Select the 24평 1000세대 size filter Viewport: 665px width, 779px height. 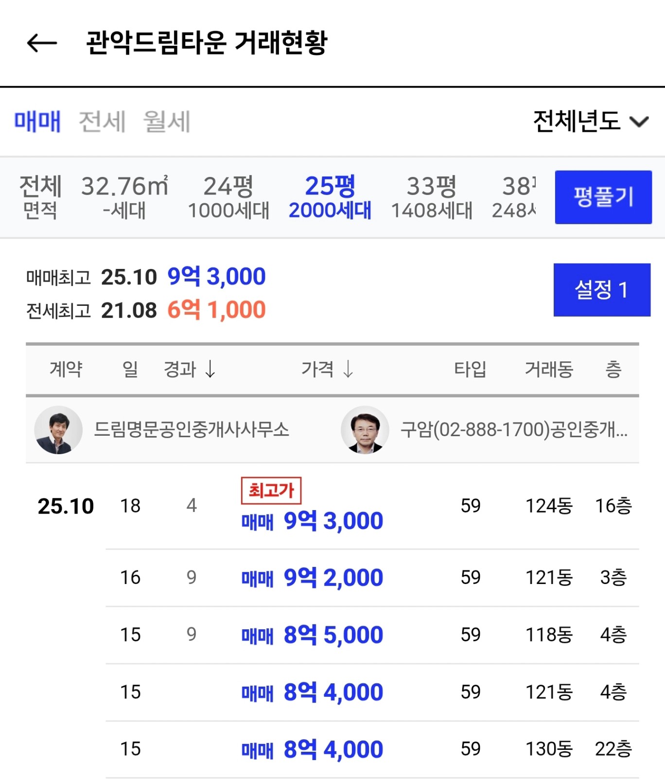228,197
